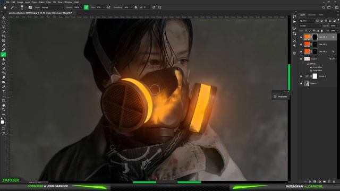Screen dimensions: 340x191
Task: Select the Color Fill 3 layer mask thumbnail
Action: coord(314,37)
